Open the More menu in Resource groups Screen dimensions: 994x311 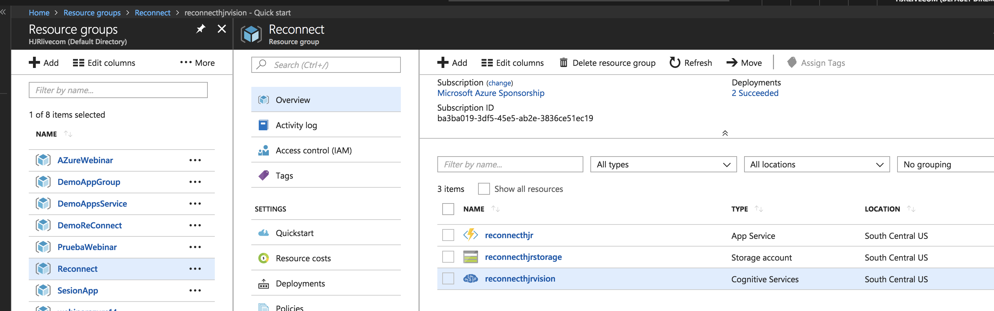(x=197, y=62)
